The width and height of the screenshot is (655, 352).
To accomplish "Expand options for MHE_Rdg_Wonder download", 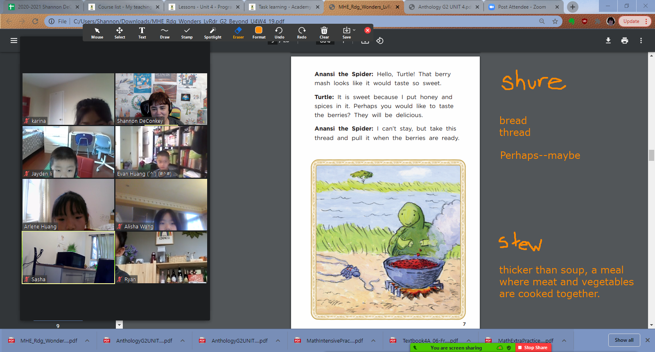I will (x=87, y=341).
